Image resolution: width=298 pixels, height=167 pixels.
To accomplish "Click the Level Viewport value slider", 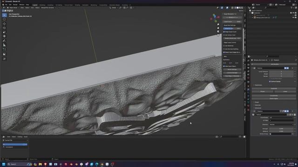I will [x=281, y=71].
